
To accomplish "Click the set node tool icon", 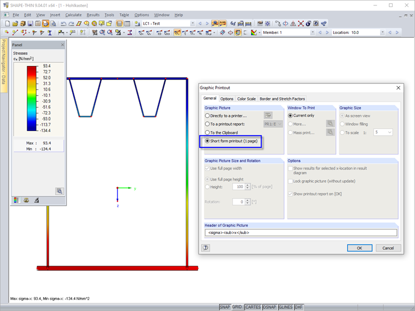I will click(x=7, y=33).
